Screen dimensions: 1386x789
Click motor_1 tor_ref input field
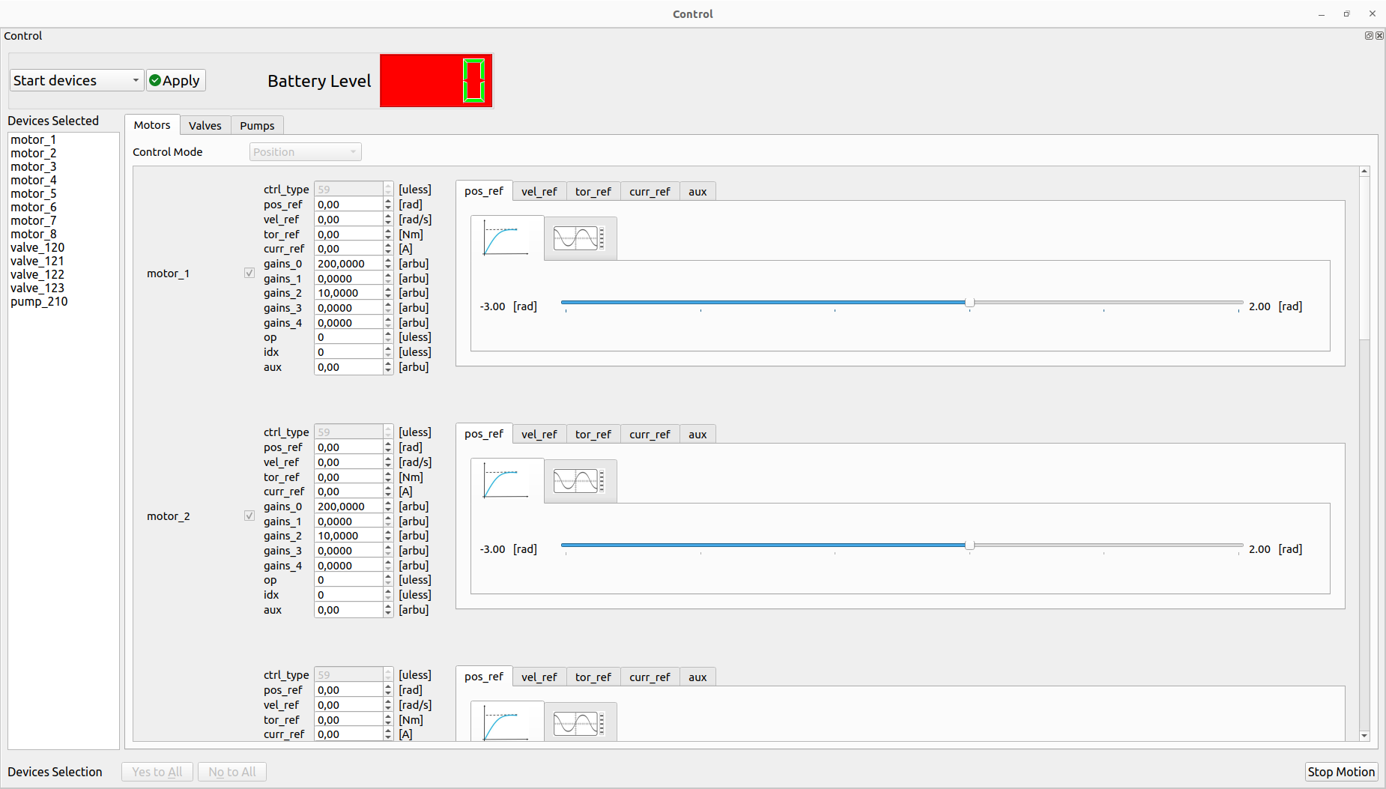[x=348, y=235]
